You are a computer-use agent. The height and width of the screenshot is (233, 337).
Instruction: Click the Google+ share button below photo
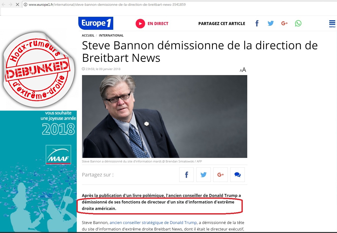(220, 175)
